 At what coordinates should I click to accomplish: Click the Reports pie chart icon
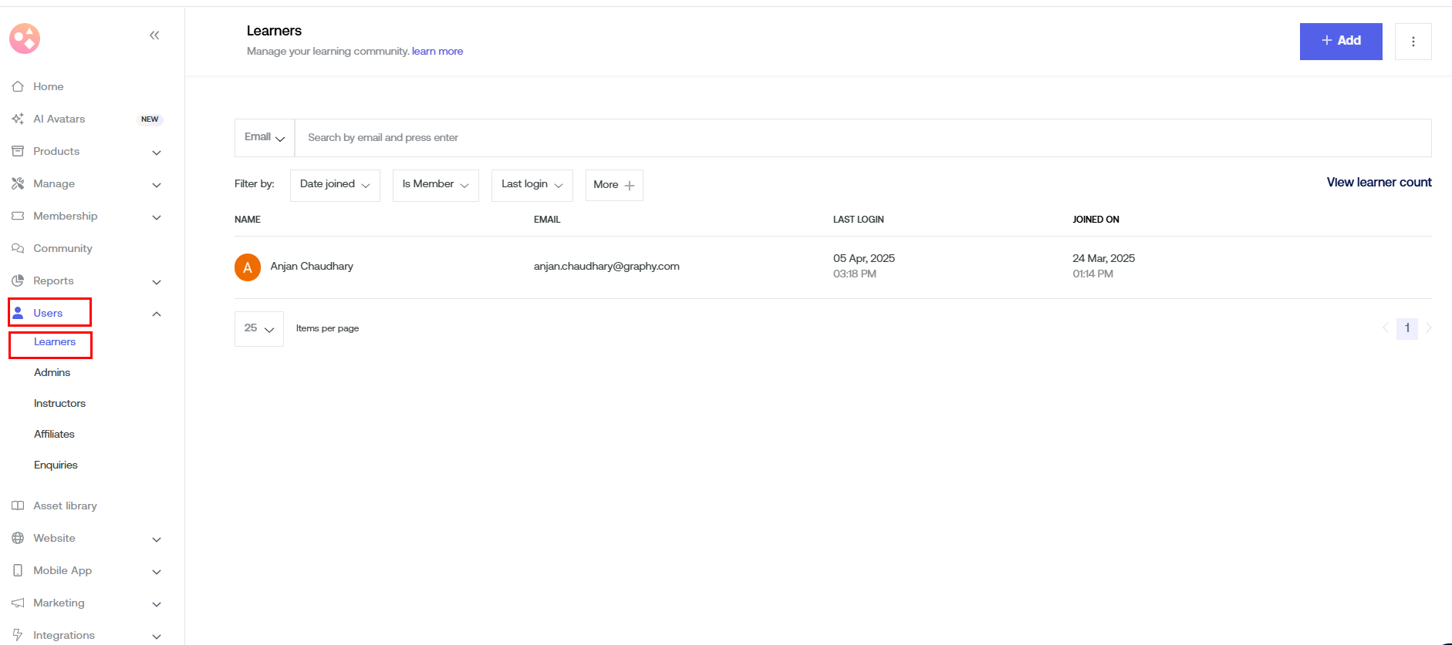tap(18, 281)
